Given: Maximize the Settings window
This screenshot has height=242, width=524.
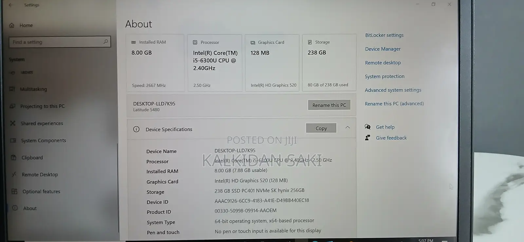Looking at the screenshot, I should click(x=433, y=4).
